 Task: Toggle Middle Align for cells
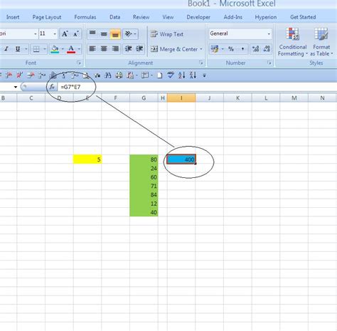pyautogui.click(x=104, y=34)
